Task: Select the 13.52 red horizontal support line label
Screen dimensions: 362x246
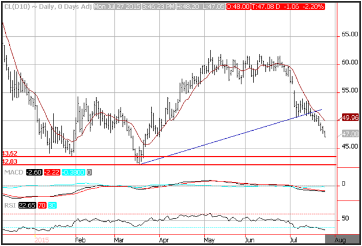Action: [x=9, y=153]
